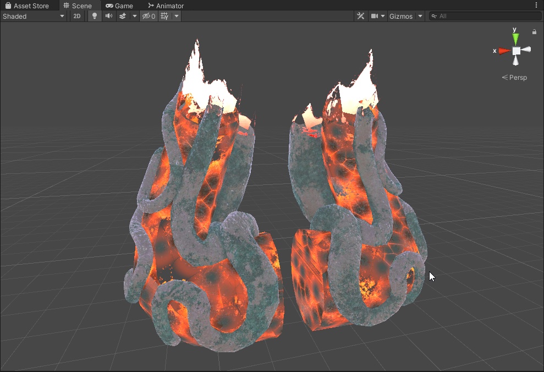Screen dimensions: 544x372
Task: Click the effects visibility icon
Action: point(124,16)
